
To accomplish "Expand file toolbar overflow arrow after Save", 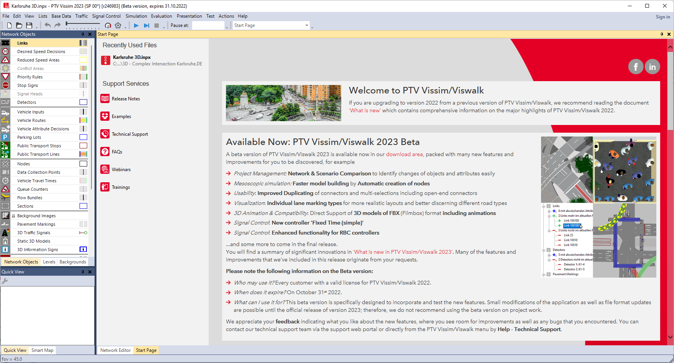I will click(37, 27).
